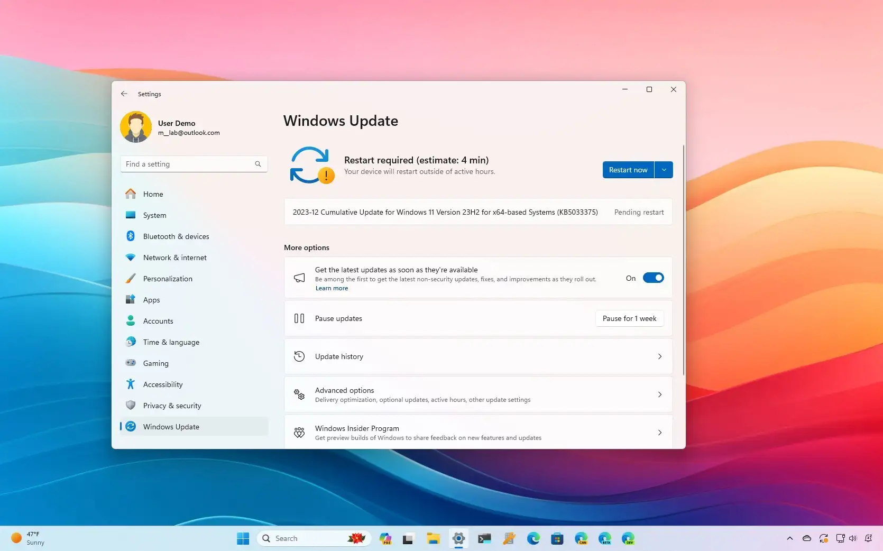The height and width of the screenshot is (551, 883).
Task: Toggle Get the latest updates switch off
Action: click(x=653, y=278)
